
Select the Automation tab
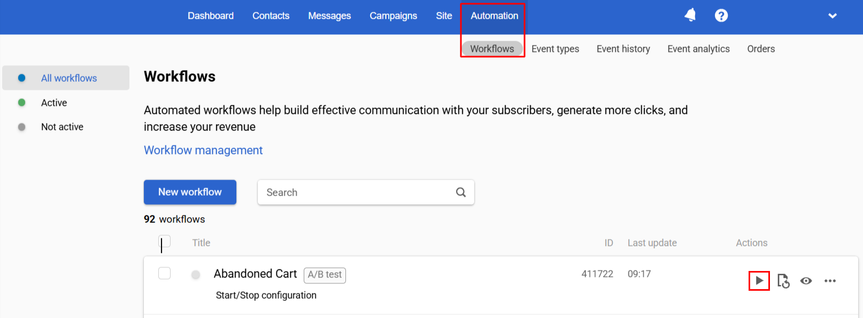tap(495, 15)
